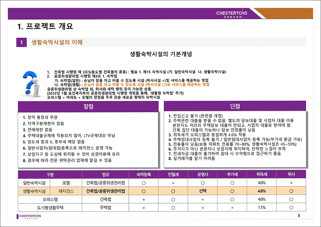
Task: Select advantage '3. 전매제한 없음'
Action: (x=37, y=130)
